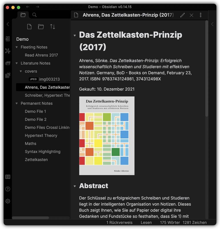
Task: Collapse the Permanent Notes folder
Action: 17,103
